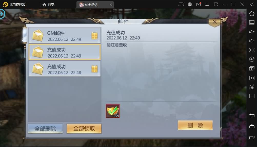The height and width of the screenshot is (147, 257).
Task: Click the 全部删除 delete all button
Action: 45,129
